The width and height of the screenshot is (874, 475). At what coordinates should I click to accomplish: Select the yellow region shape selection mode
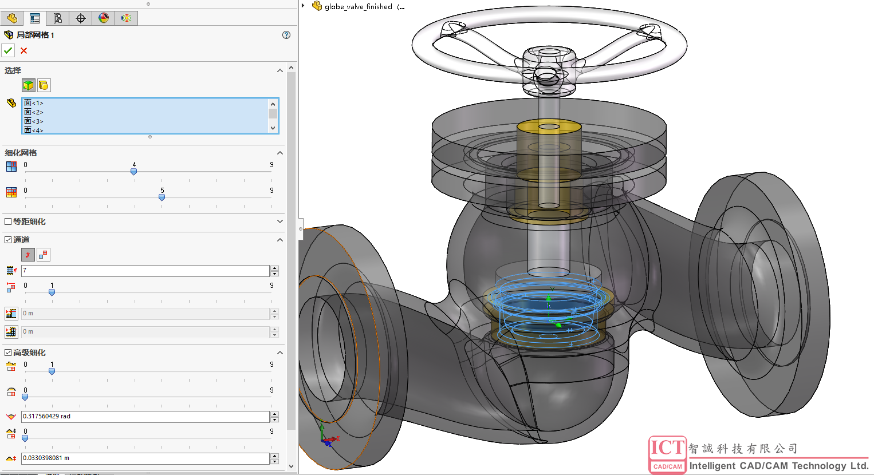click(44, 85)
